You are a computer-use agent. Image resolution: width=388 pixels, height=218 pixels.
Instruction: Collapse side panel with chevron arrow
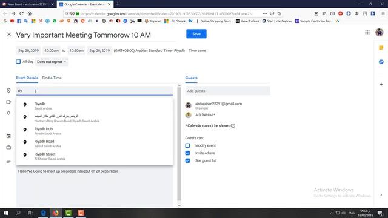point(381,195)
